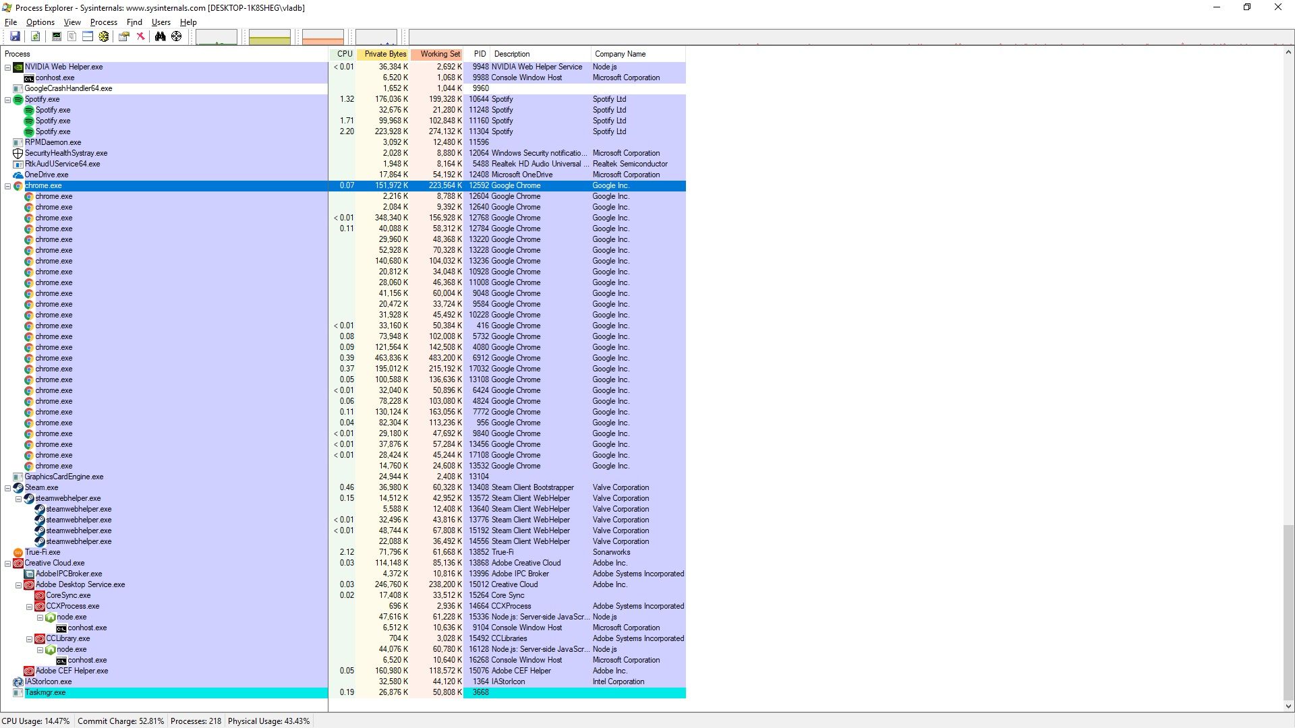Open the System Information toolbar icon
Viewport: 1295px width, 728px height.
[57, 36]
